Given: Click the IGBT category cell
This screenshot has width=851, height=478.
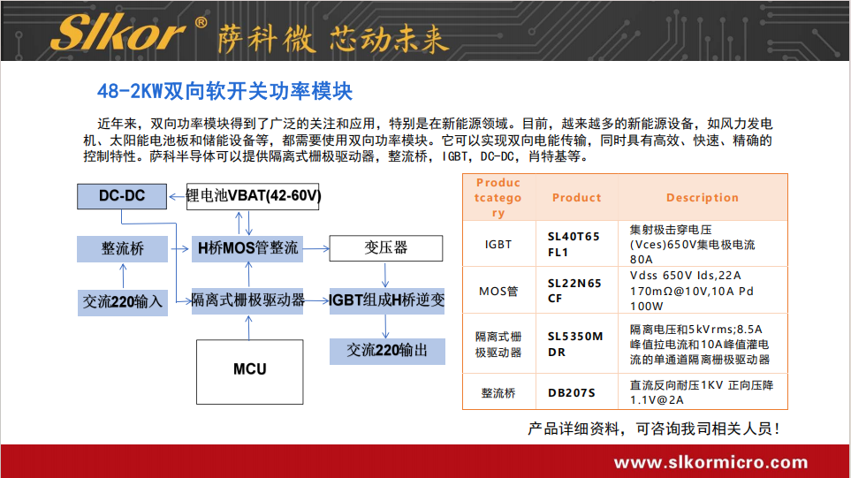Looking at the screenshot, I should (x=498, y=244).
